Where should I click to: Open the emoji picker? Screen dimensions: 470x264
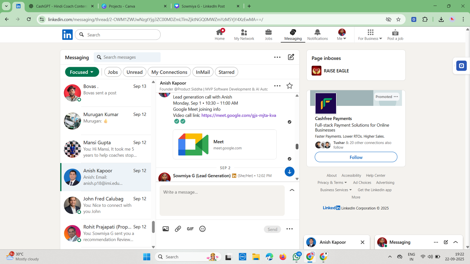(202, 229)
